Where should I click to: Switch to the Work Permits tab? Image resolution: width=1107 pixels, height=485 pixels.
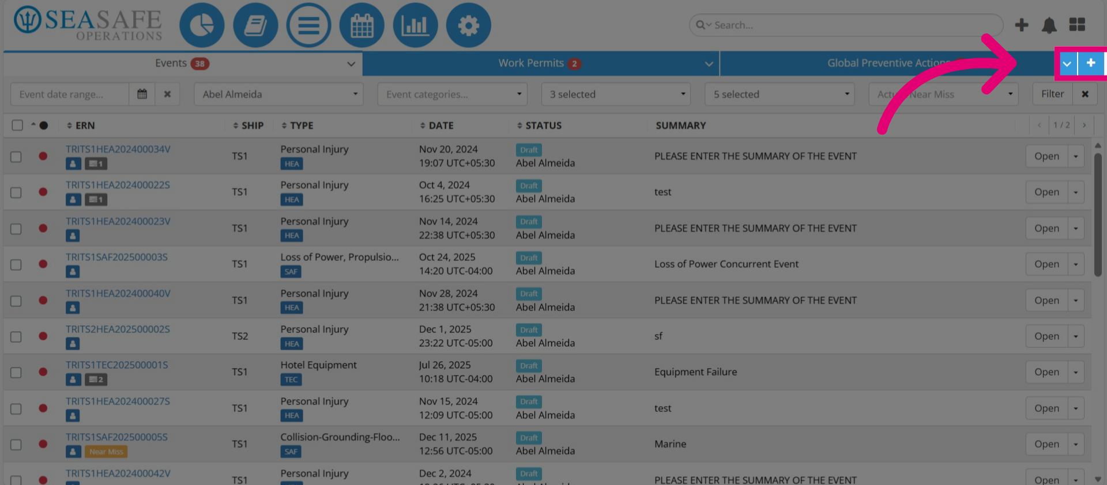click(540, 63)
